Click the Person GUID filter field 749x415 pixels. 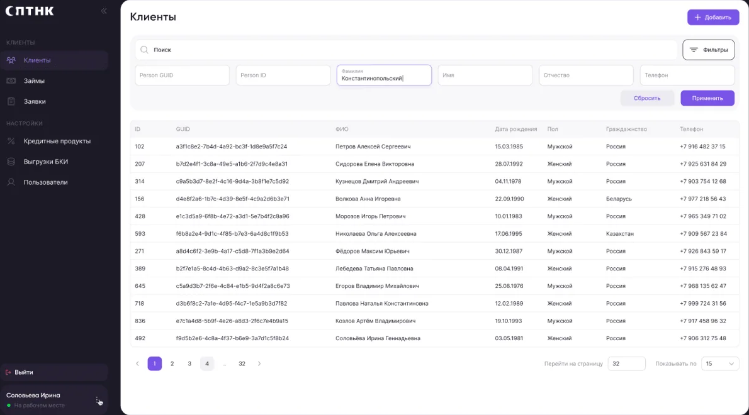click(x=182, y=75)
